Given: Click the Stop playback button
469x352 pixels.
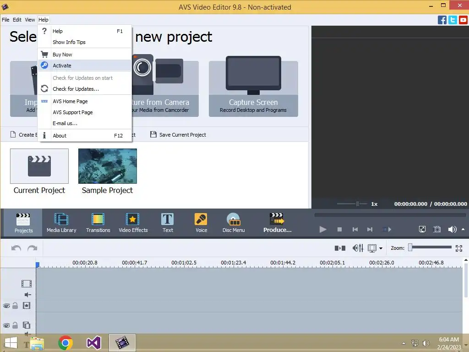Looking at the screenshot, I should click(x=339, y=229).
